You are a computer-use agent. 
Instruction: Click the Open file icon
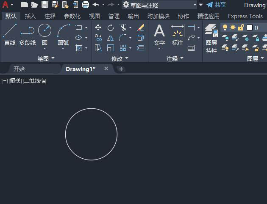coord(35,5)
